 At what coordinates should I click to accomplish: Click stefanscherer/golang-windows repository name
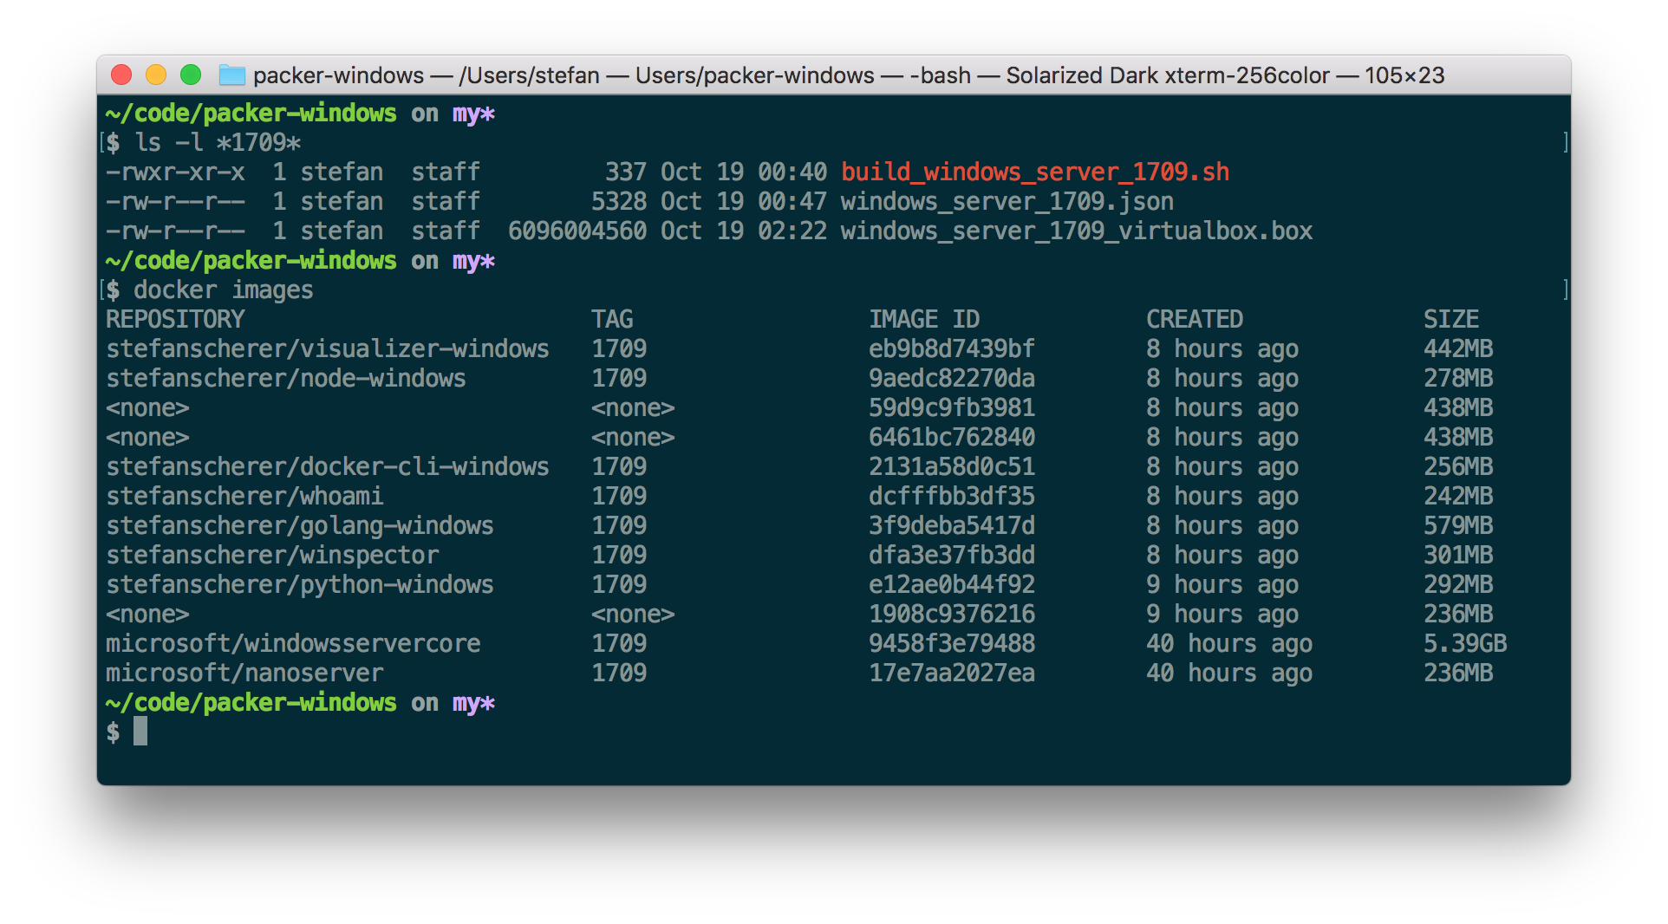300,526
